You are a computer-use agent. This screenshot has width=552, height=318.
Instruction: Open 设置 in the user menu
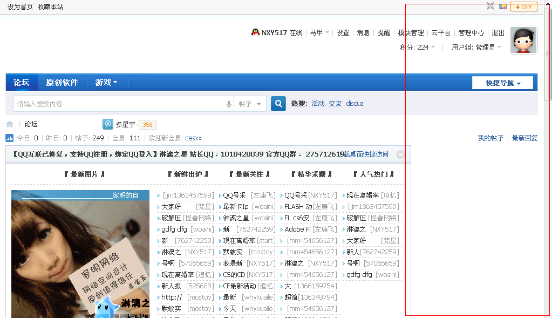coord(343,33)
